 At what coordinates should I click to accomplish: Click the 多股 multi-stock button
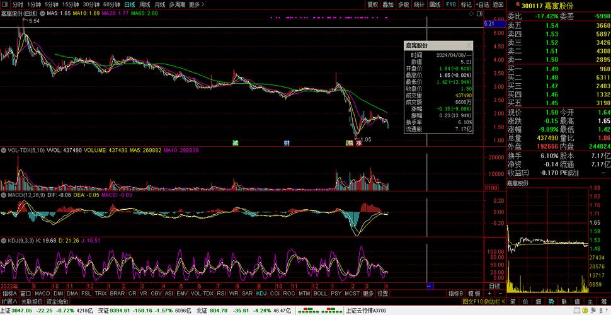404,4
